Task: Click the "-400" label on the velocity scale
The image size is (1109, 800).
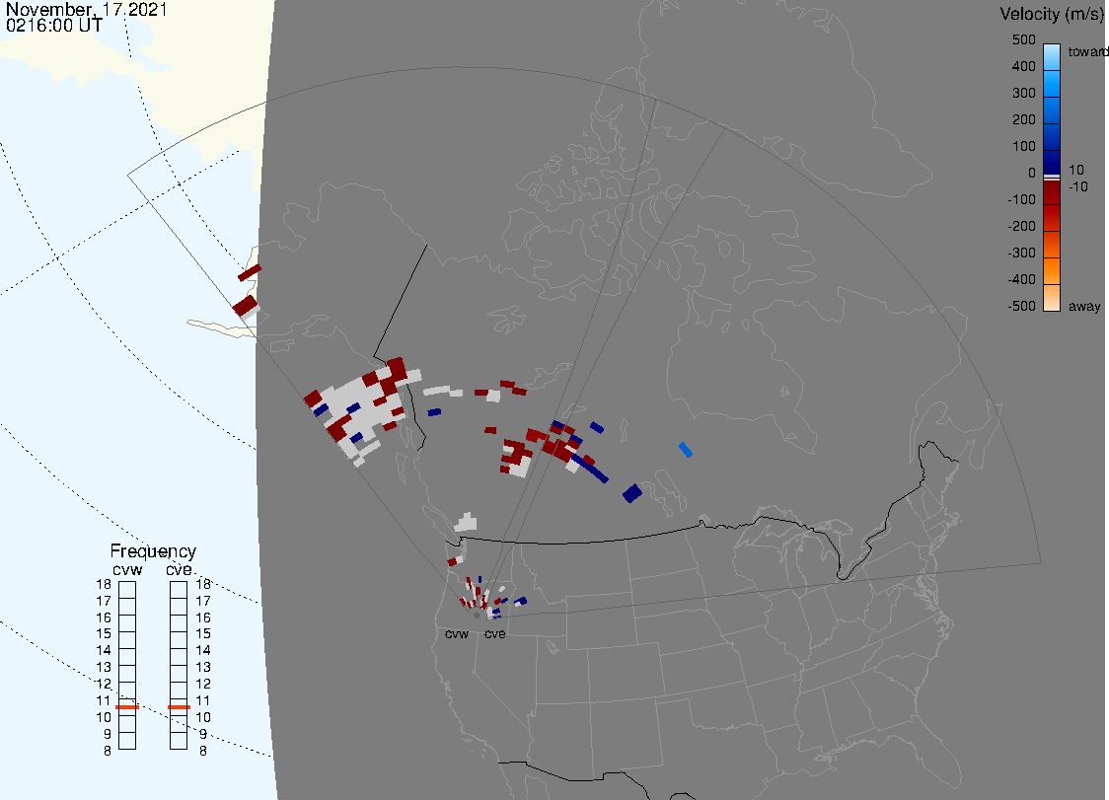Action: [1021, 279]
